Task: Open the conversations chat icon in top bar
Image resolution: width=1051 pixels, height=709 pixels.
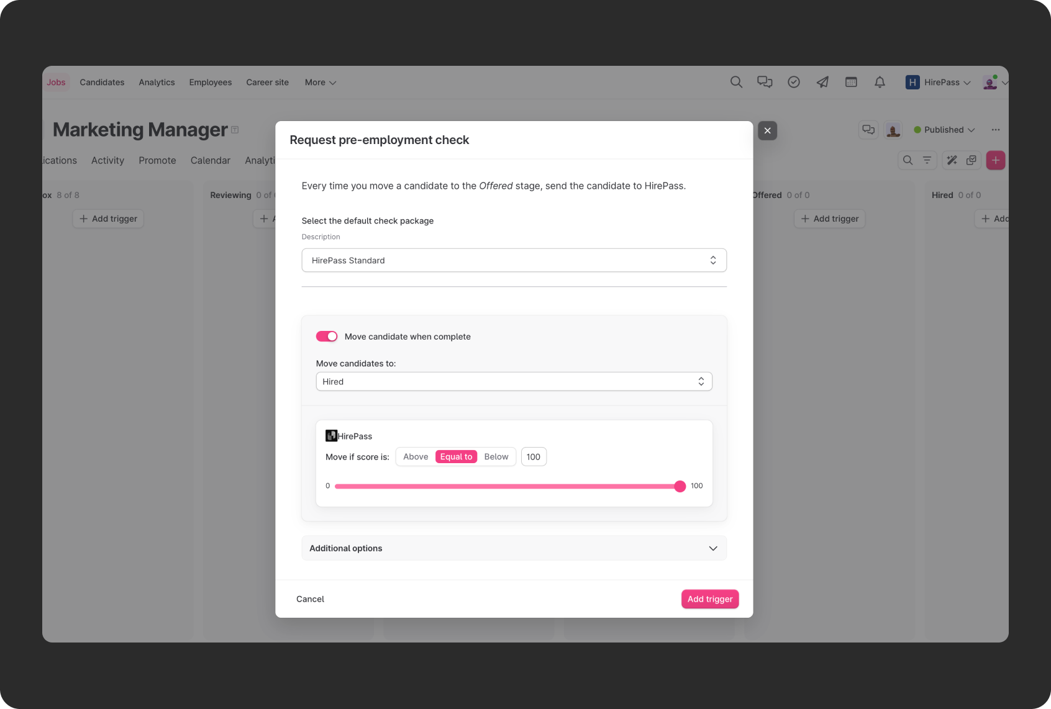Action: [765, 82]
